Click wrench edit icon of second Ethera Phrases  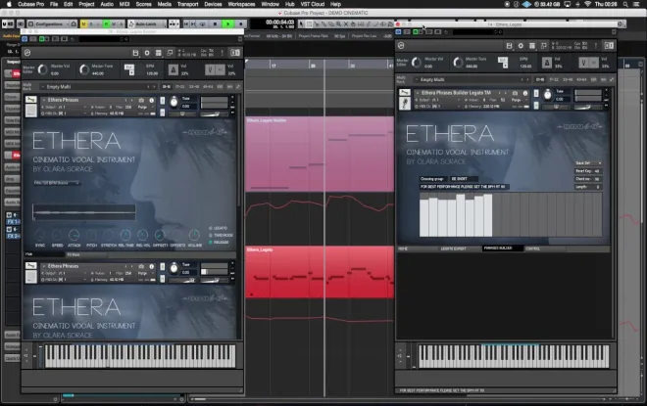[31, 266]
